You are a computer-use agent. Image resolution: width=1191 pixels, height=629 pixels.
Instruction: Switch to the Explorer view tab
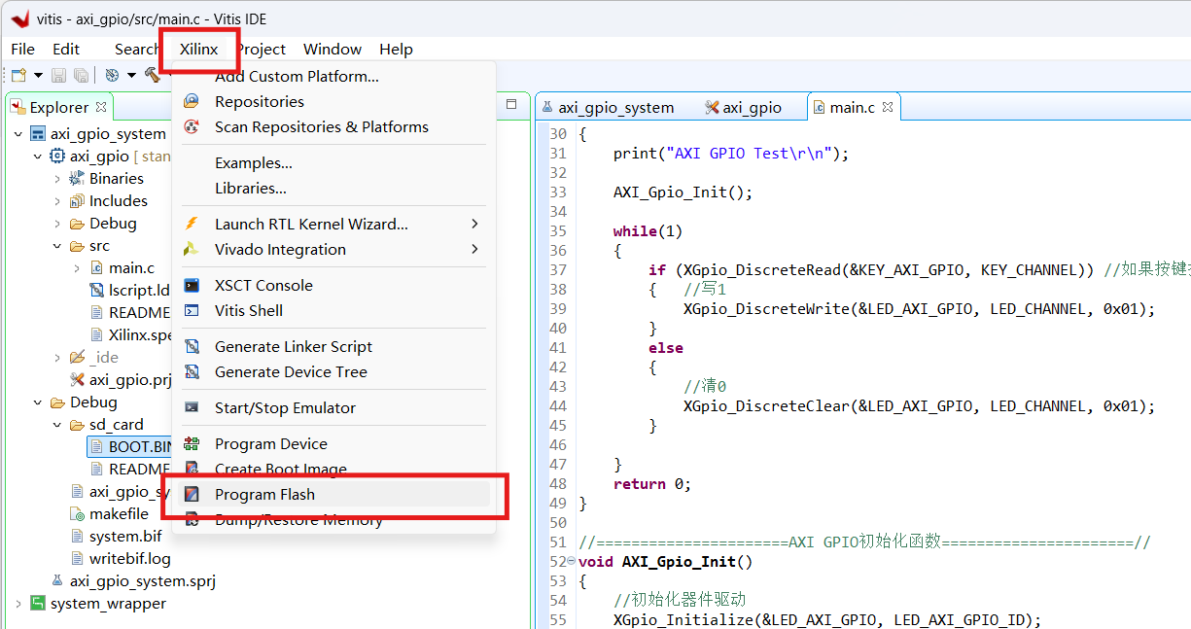click(58, 107)
